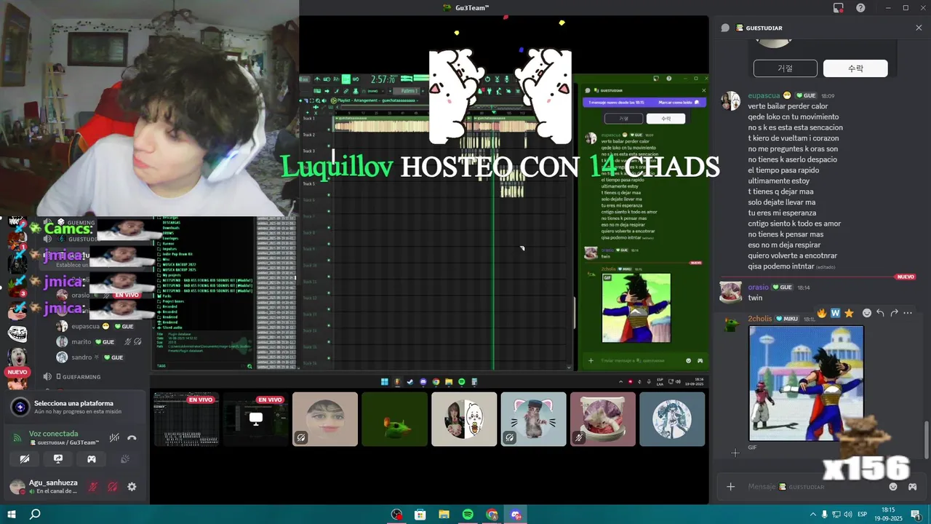931x524 pixels.
Task: Close the GUESTUDIAR chat side panel
Action: click(919, 28)
